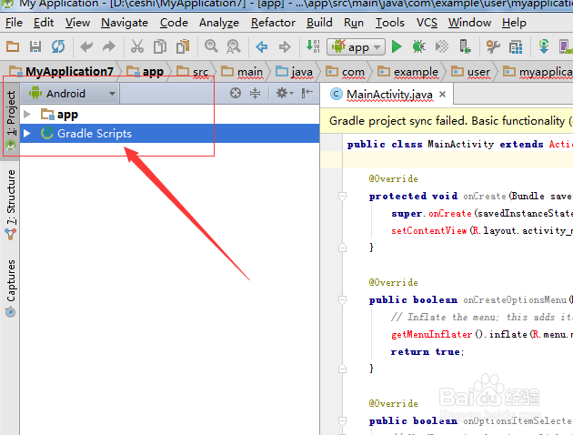The height and width of the screenshot is (435, 573).
Task: Open the View menu
Action: (x=77, y=23)
